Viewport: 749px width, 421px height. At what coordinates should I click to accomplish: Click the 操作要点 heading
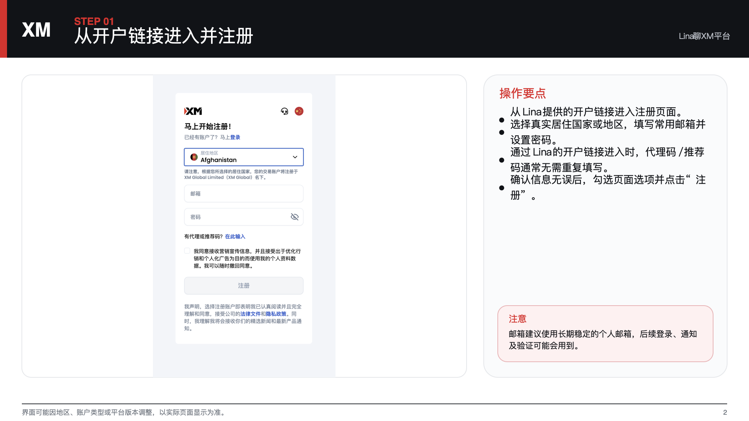523,94
